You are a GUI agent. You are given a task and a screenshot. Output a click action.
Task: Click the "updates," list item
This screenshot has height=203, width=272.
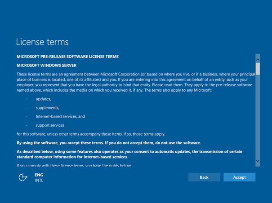pyautogui.click(x=43, y=99)
